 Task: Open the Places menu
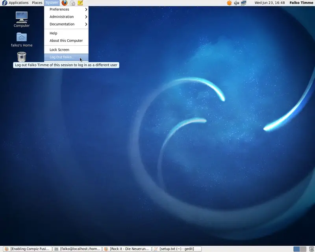point(37,3)
